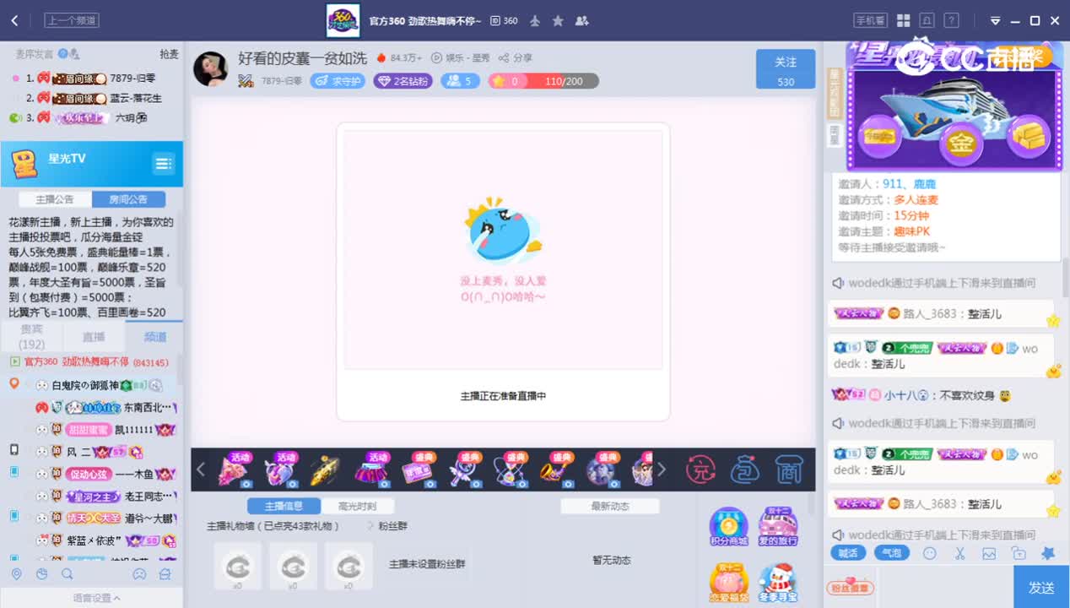Expand the 粉丝群 fan group arrow
The image size is (1070, 608).
pos(370,525)
